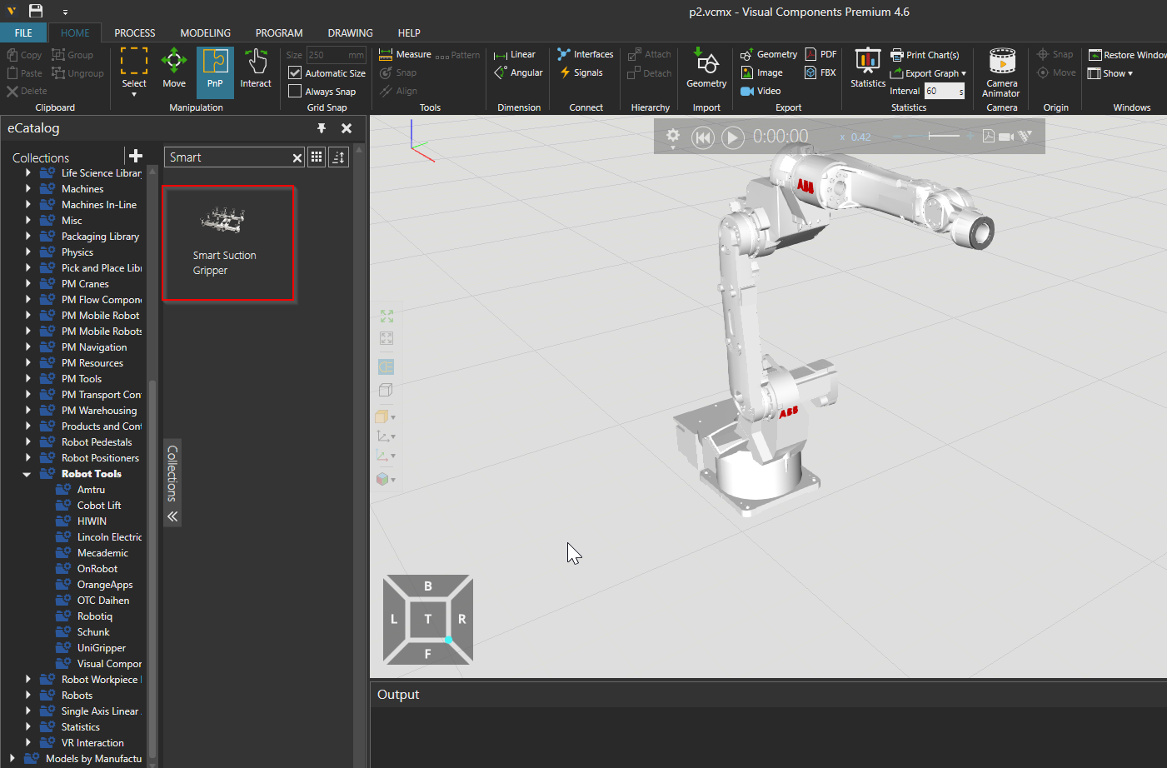
Task: Open the Interfaces connect editor
Action: tap(586, 55)
